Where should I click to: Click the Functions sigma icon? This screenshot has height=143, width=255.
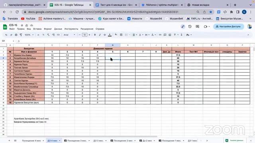click(x=182, y=35)
